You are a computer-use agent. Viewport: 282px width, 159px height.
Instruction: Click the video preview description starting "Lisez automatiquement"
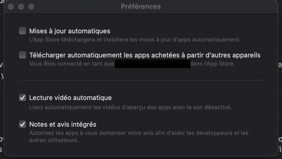[130, 107]
